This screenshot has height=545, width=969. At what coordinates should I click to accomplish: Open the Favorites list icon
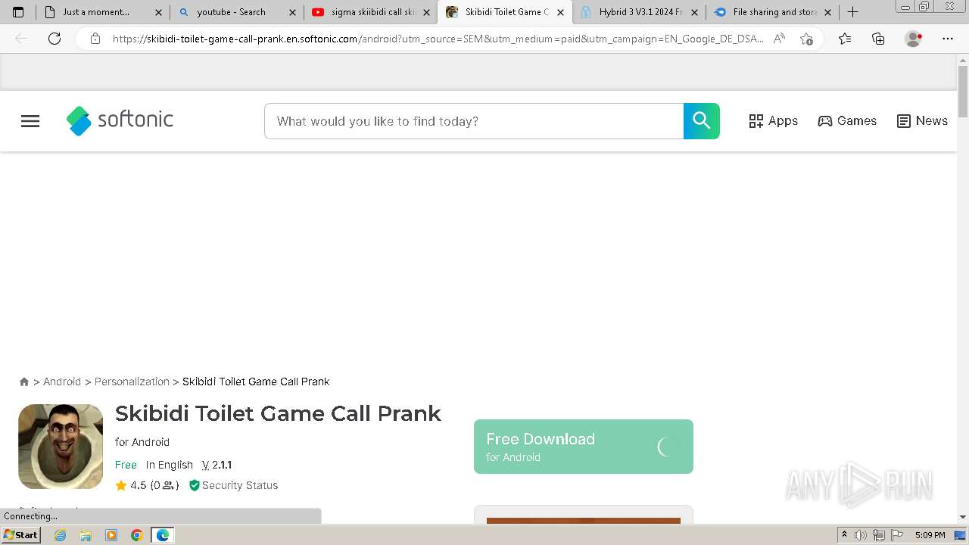point(845,39)
